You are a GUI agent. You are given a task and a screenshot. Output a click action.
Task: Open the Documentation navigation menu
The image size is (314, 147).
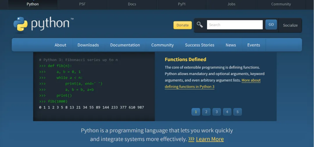coord(125,45)
